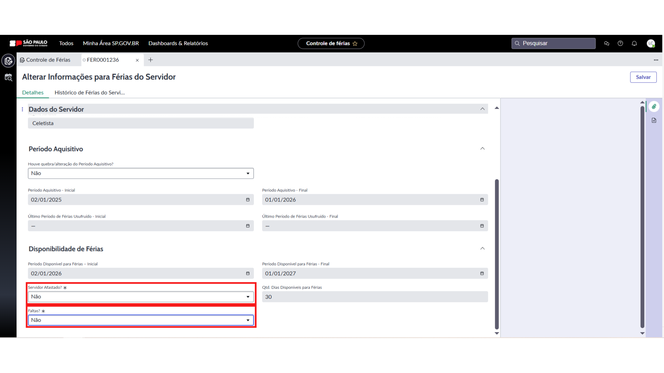664x373 pixels.
Task: Close the FER0001236 tab
Action: click(137, 60)
